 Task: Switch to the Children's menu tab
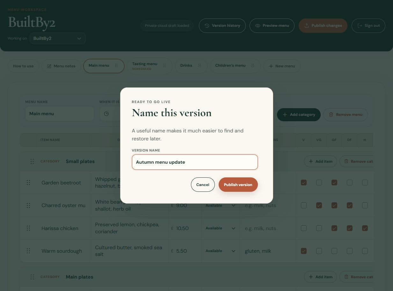pyautogui.click(x=230, y=65)
